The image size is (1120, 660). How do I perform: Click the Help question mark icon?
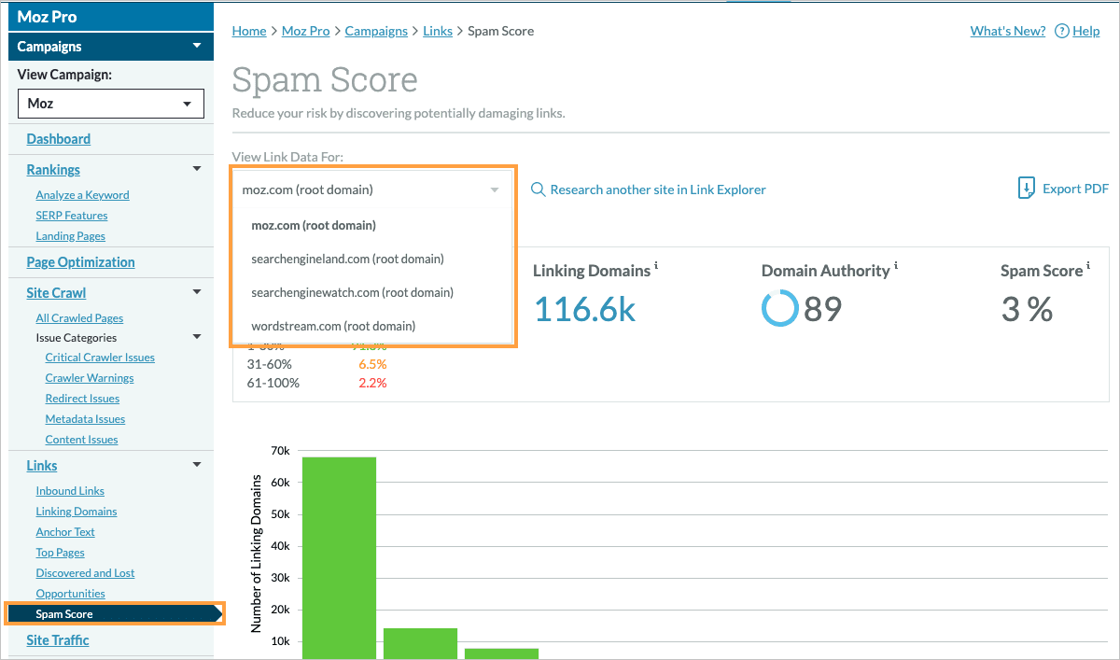coord(1061,31)
